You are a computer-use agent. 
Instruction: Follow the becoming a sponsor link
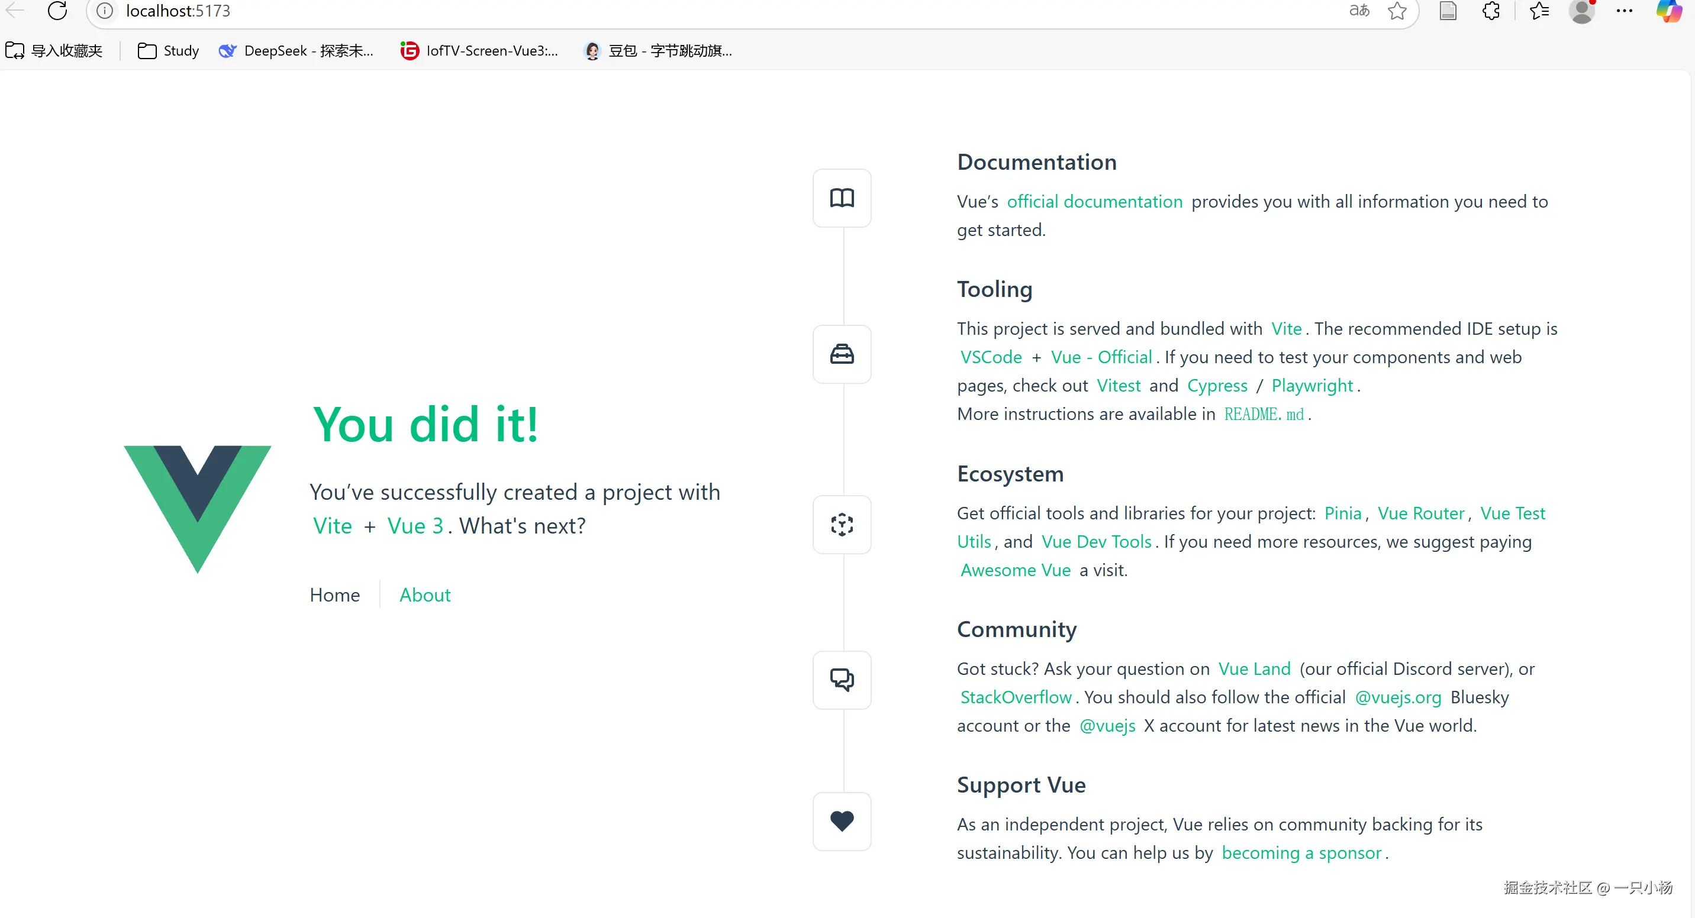1301,852
